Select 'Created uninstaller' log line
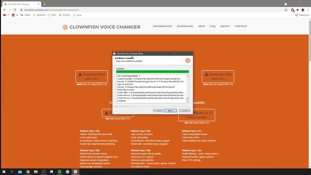The height and width of the screenshot is (175, 311). [149, 79]
